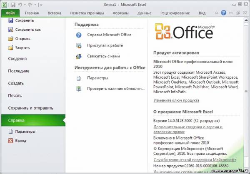Click the Параметры icon in left sidebar

tap(10, 132)
